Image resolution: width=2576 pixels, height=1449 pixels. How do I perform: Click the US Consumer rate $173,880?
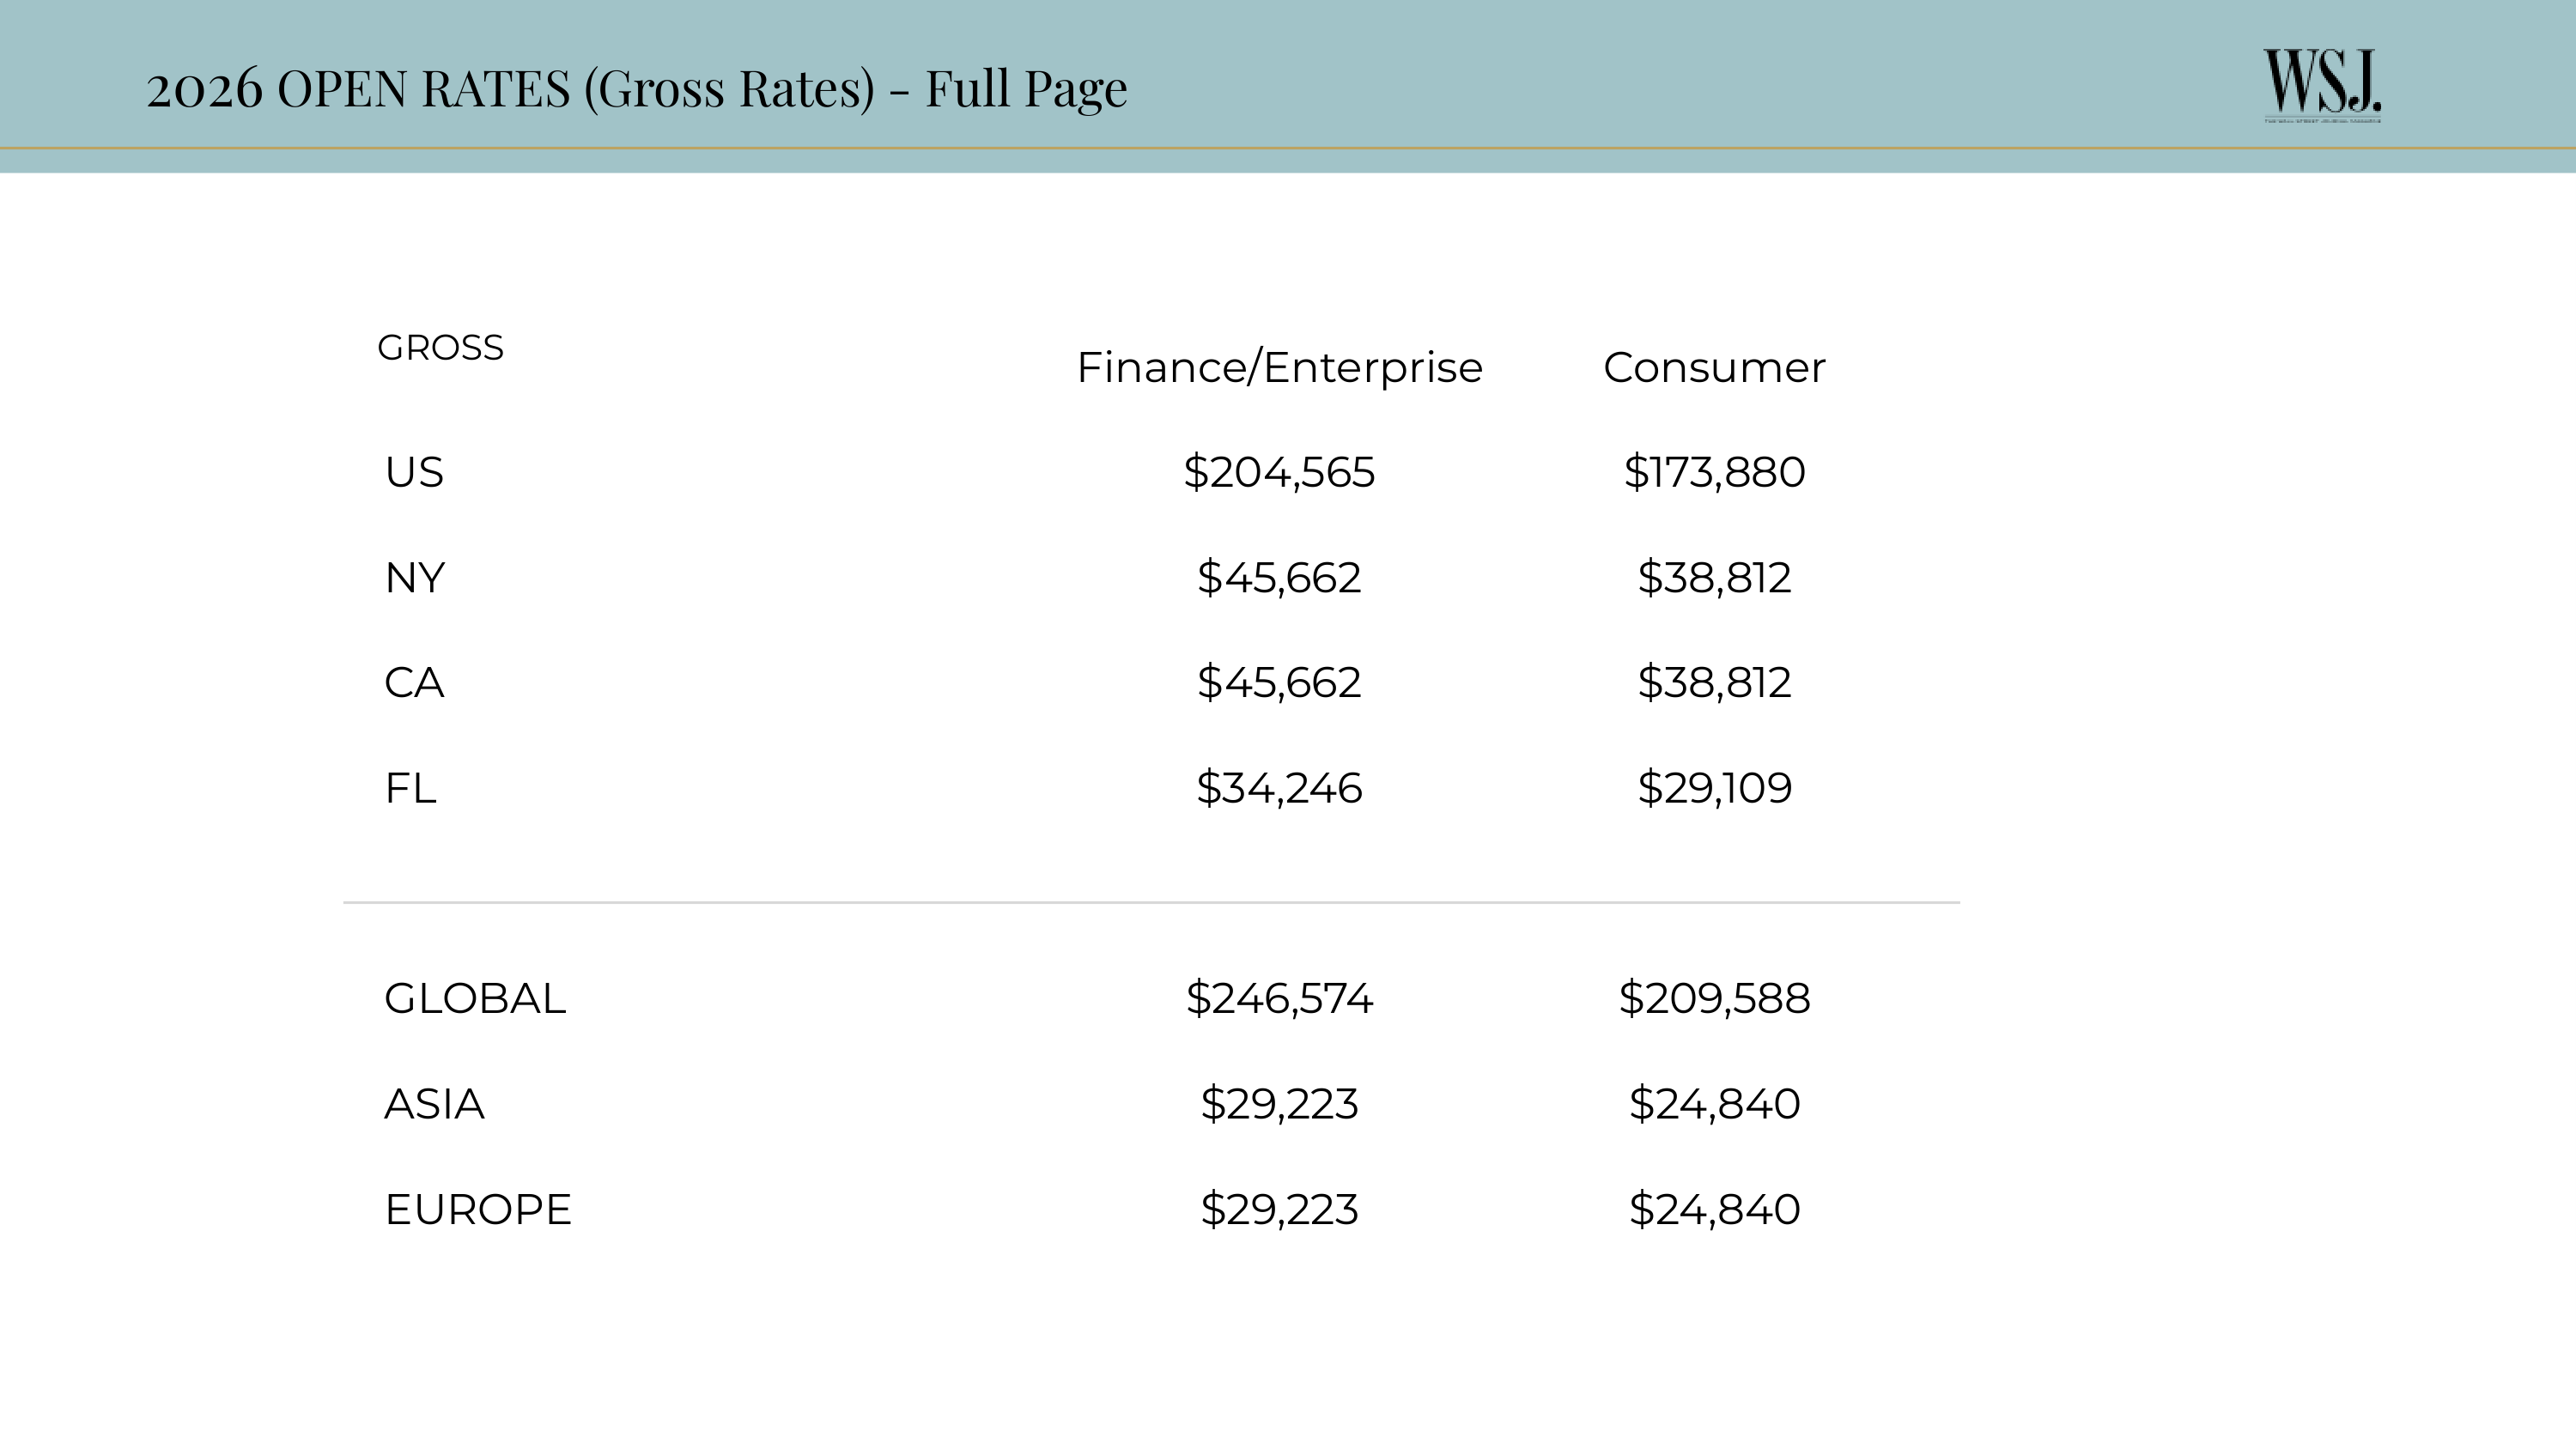pyautogui.click(x=1714, y=472)
